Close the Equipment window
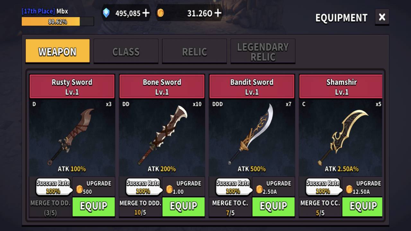This screenshot has height=231, width=411. click(382, 17)
